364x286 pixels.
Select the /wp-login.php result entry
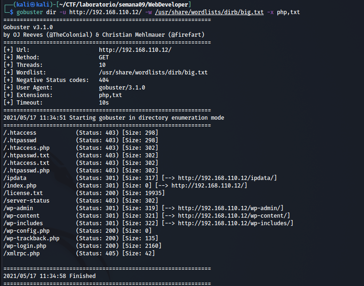click(x=24, y=245)
